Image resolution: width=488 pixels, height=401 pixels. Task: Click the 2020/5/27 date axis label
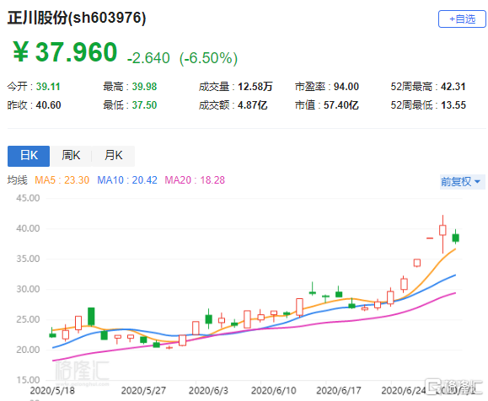[x=143, y=391]
